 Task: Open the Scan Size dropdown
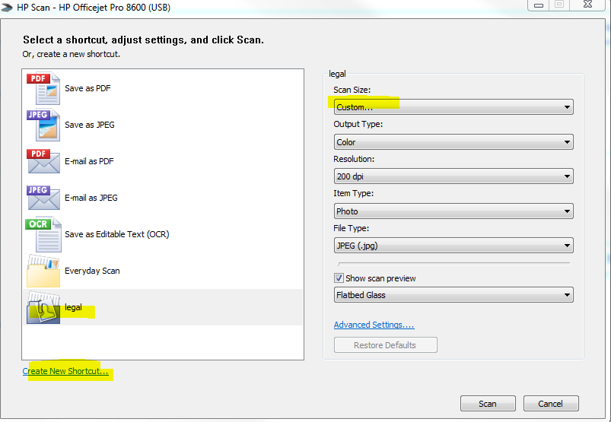453,107
